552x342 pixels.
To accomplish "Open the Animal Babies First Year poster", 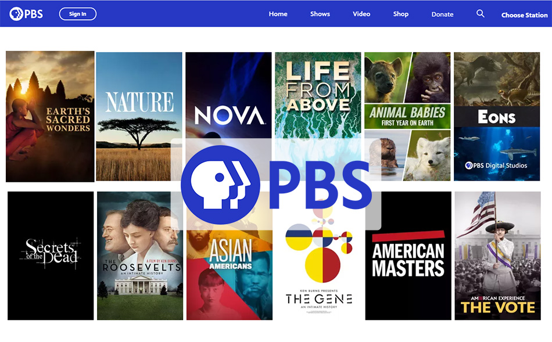I will point(407,117).
